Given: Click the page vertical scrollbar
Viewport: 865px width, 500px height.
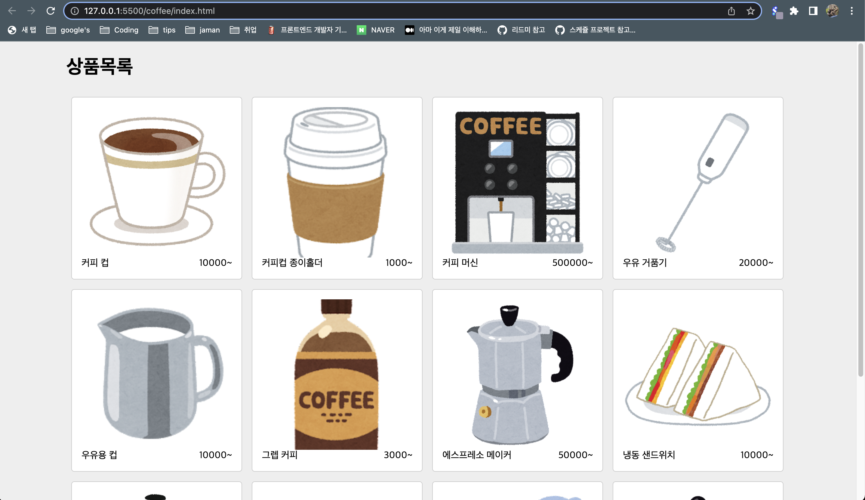Looking at the screenshot, I should pyautogui.click(x=860, y=209).
